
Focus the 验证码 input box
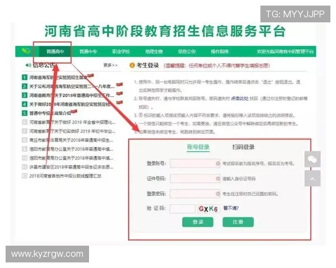point(183,209)
